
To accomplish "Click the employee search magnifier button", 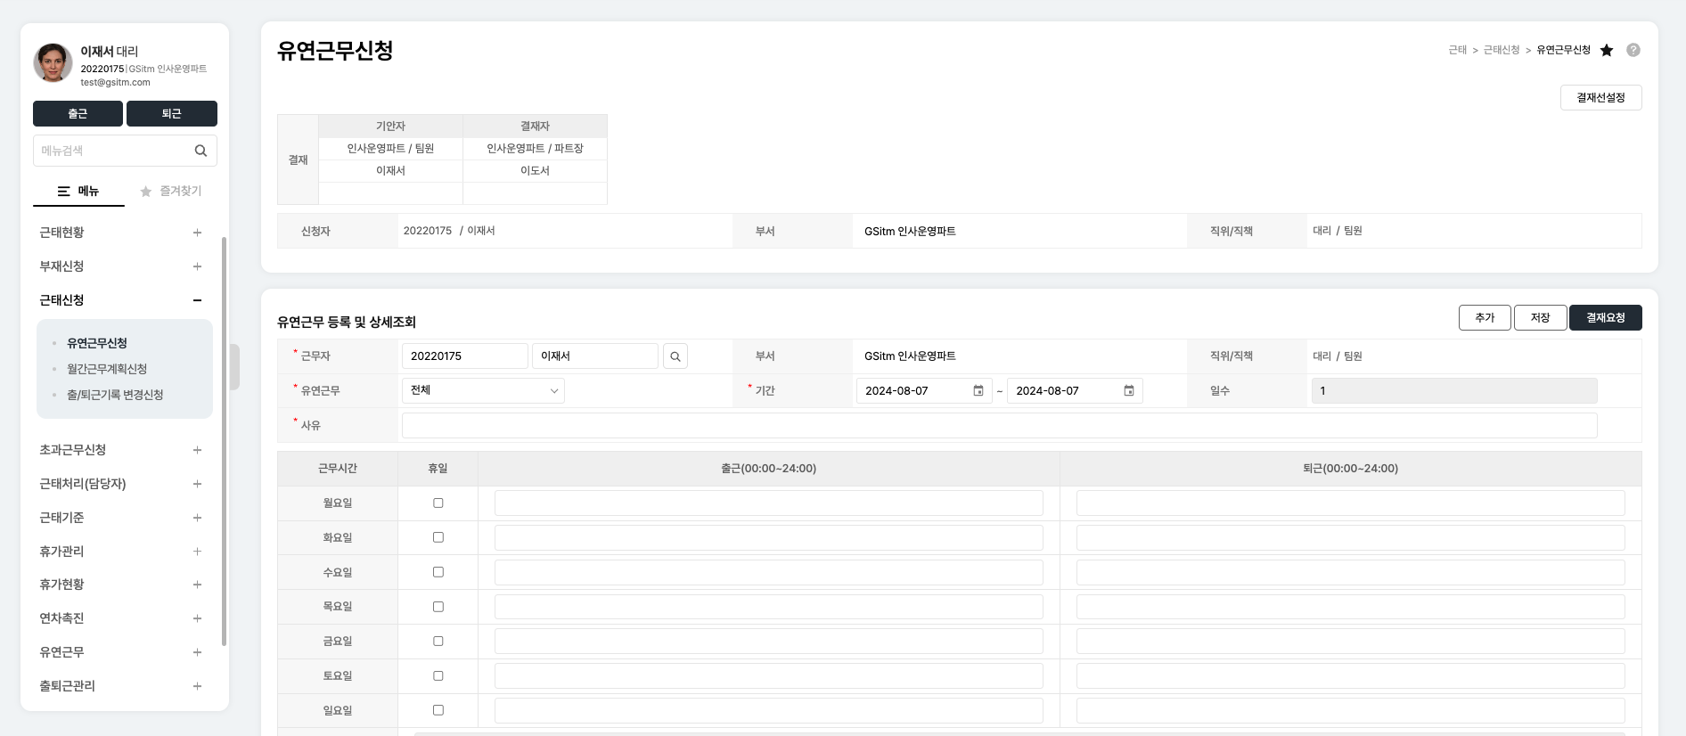I will [675, 356].
